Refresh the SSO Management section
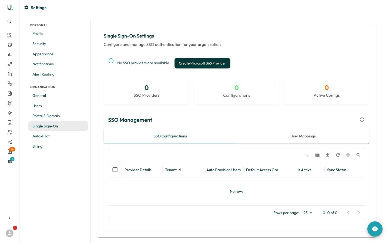The height and width of the screenshot is (243, 389). (x=362, y=120)
